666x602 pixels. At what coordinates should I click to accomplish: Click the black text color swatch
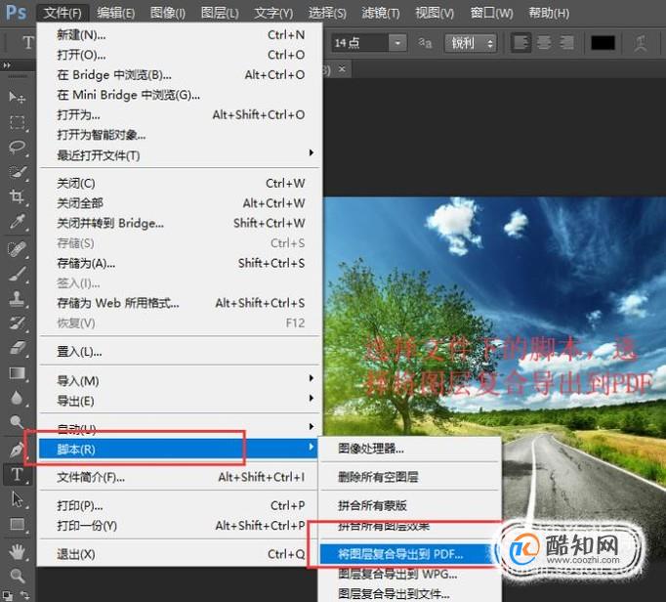[x=603, y=43]
